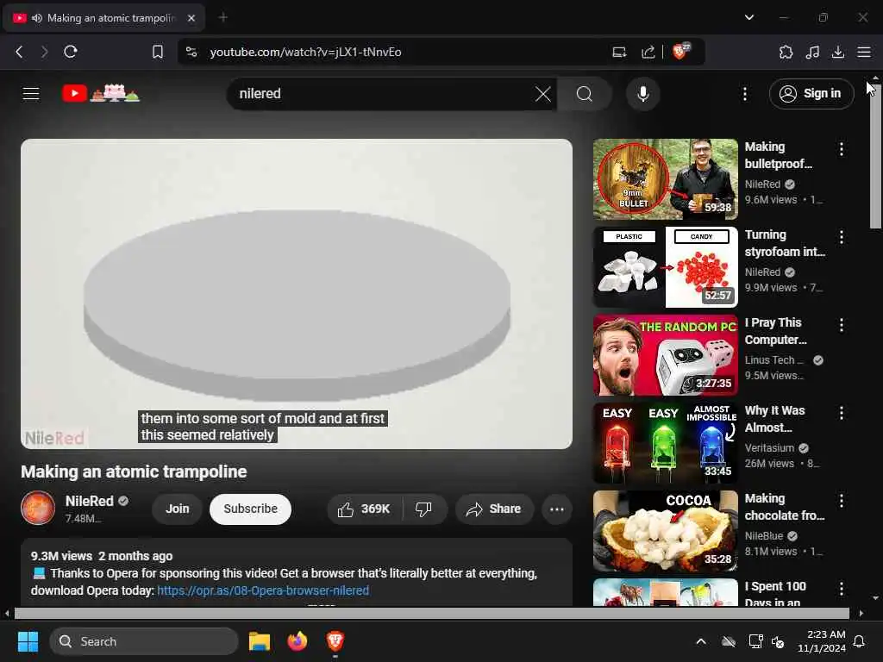Go back in browser history
This screenshot has width=883, height=662.
tap(19, 52)
